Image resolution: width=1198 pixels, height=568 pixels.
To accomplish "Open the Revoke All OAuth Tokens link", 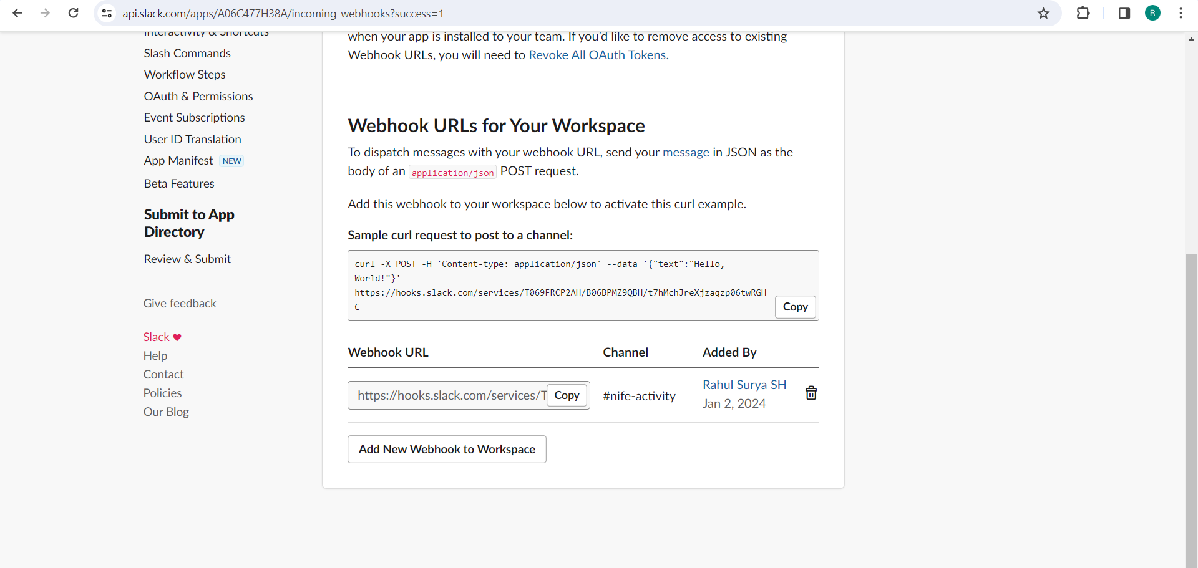I will pyautogui.click(x=598, y=55).
